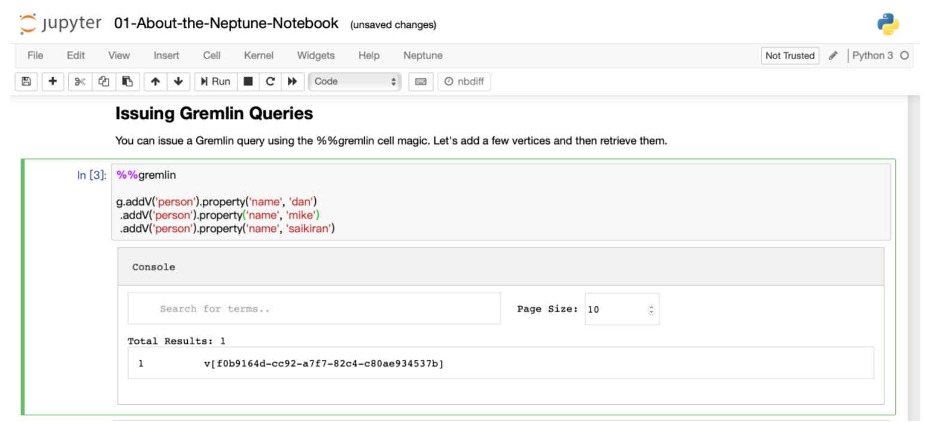This screenshot has width=925, height=422.
Task: Click the Issuing Gremlin Queries heading
Action: [214, 113]
